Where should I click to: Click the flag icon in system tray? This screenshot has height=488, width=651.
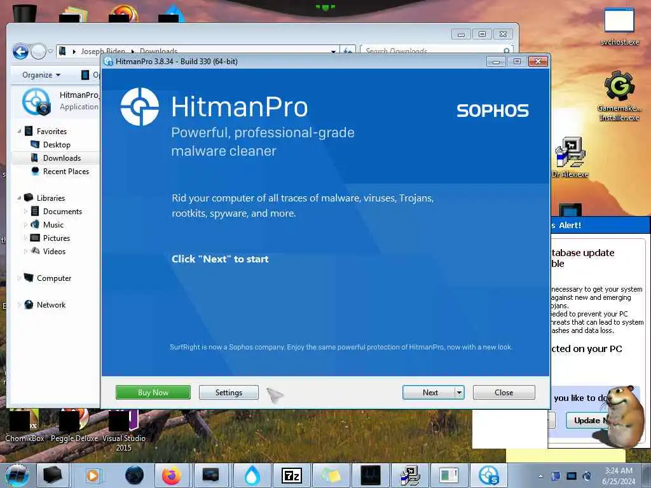click(x=556, y=476)
